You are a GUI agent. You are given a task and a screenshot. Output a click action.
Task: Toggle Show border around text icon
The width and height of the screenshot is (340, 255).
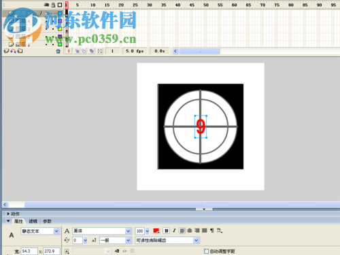[x=133, y=251]
